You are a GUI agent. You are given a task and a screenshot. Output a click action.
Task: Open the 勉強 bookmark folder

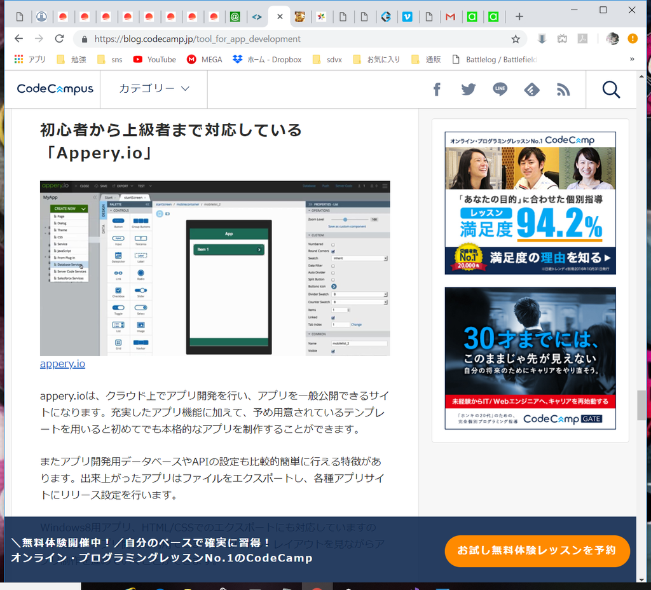(x=71, y=59)
